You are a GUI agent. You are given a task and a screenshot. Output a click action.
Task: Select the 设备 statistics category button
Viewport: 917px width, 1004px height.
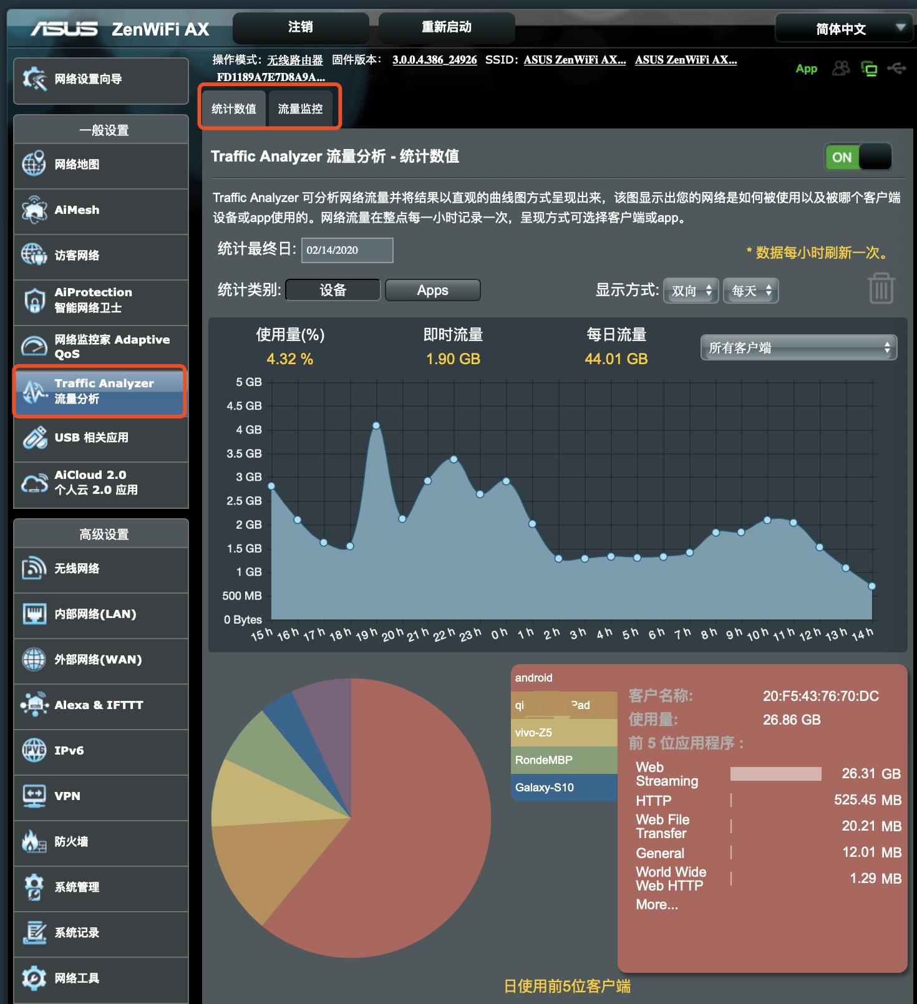tap(333, 290)
